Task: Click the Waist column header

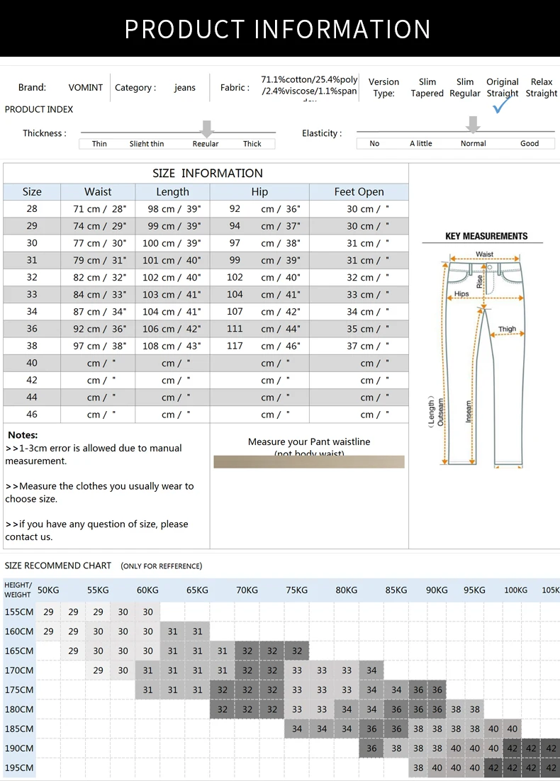Action: click(98, 192)
